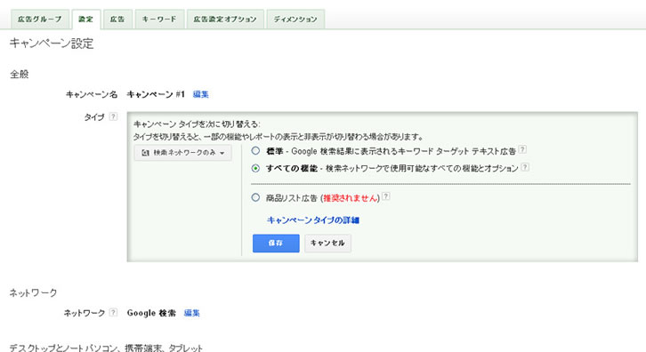
Task: Show help for the すべての機能 option
Action: (525, 167)
